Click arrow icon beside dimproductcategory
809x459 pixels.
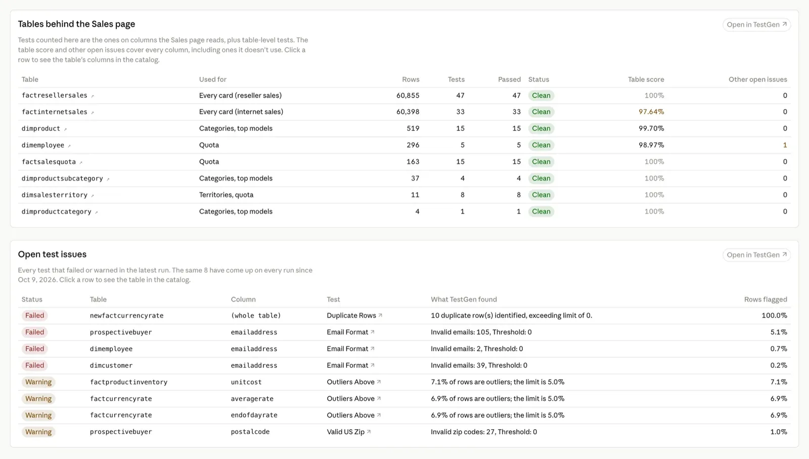[x=97, y=212]
